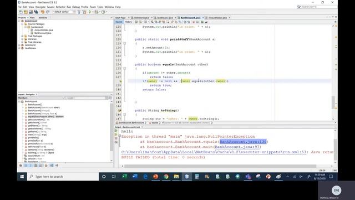Toggle Show Inherited Members in Navigator bar

click(x=21, y=166)
